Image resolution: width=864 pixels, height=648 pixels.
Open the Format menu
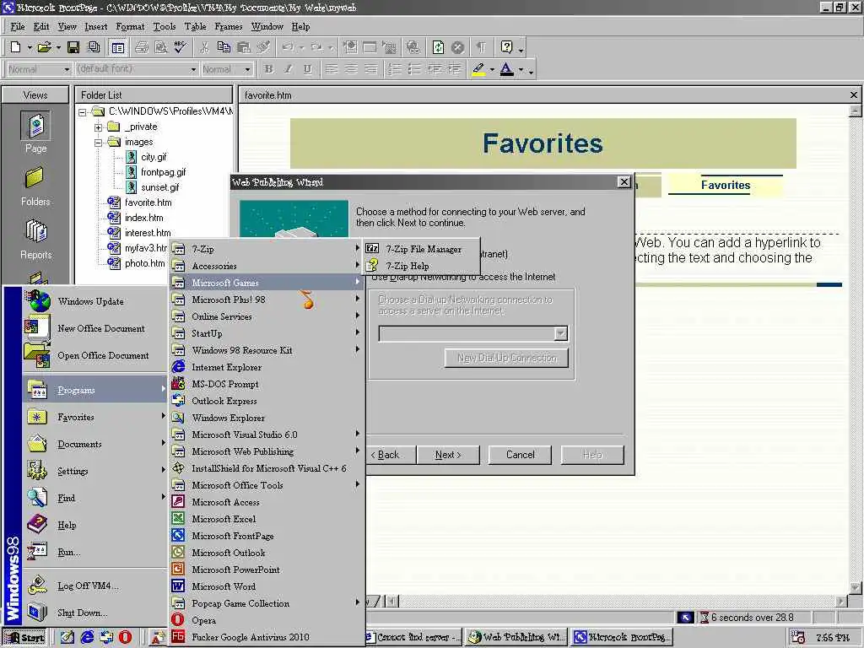(130, 26)
